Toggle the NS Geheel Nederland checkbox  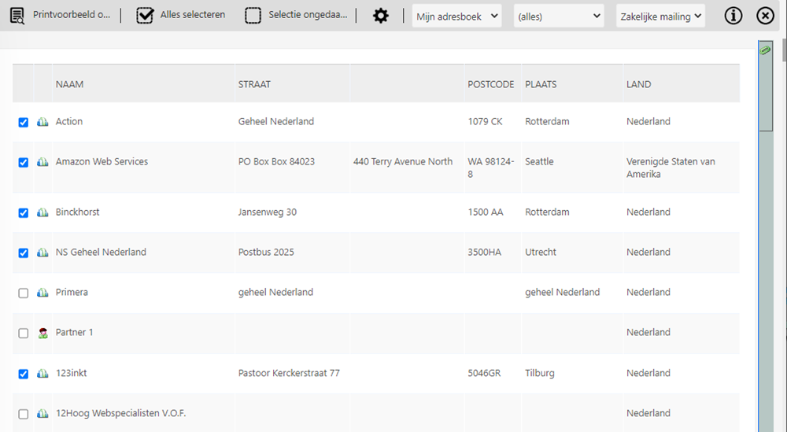[x=23, y=253]
